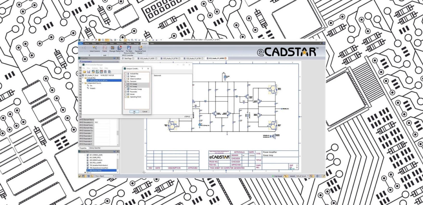Click the Save icon in SPICE Controller Manager

click(x=89, y=72)
